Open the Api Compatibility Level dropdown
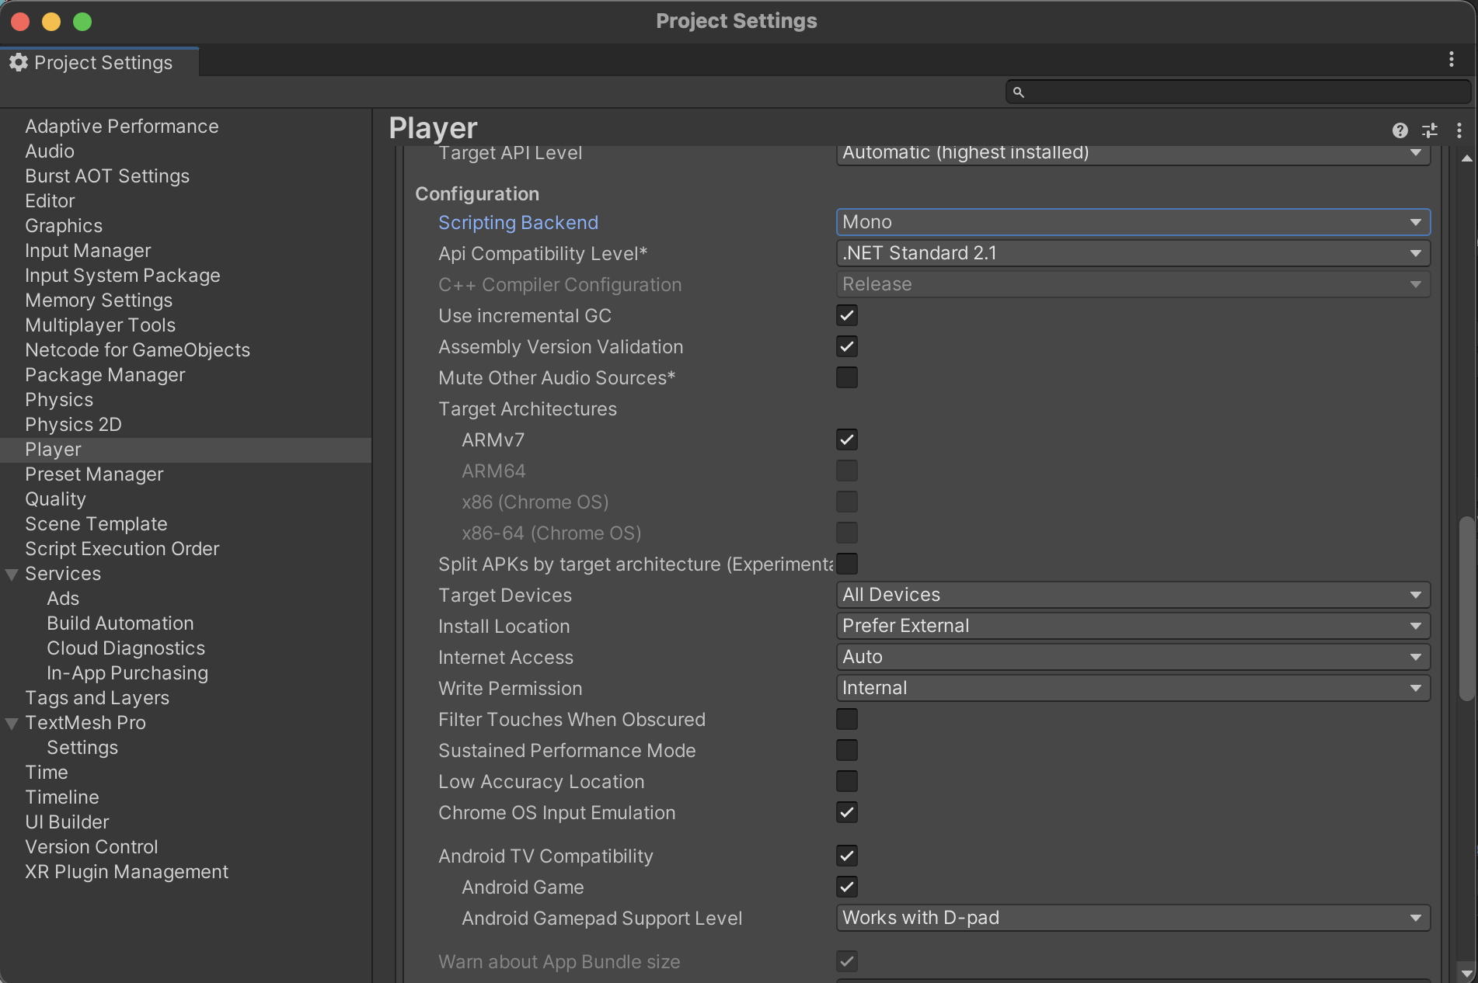Screen dimensions: 1478x983 click(1133, 253)
